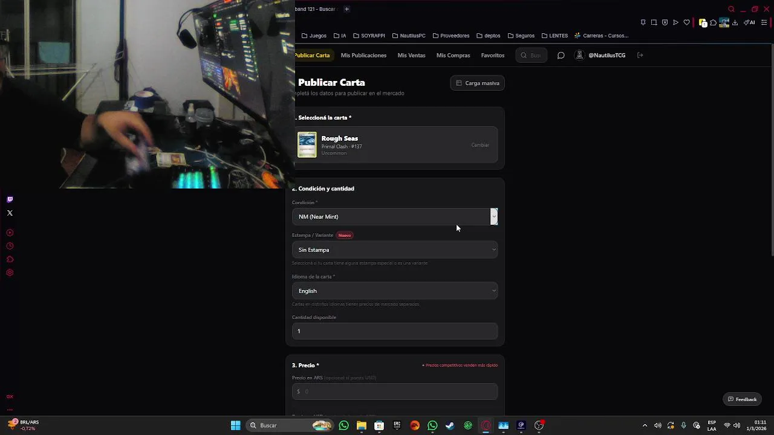Open the chat messages icon in the site header
This screenshot has height=435, width=774.
point(561,55)
